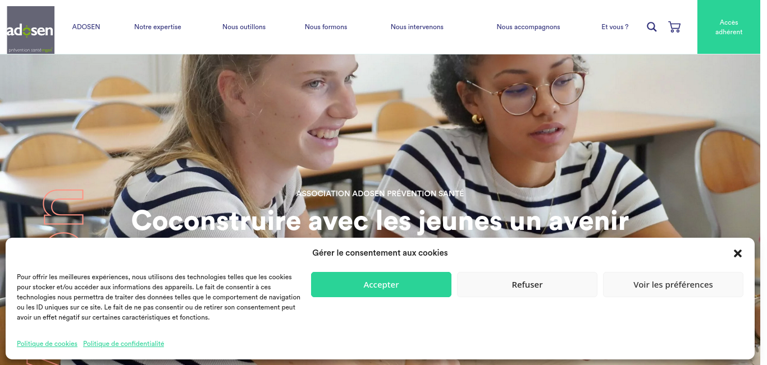The height and width of the screenshot is (365, 767).
Task: Open the ADOSEN menu item
Action: click(x=86, y=27)
